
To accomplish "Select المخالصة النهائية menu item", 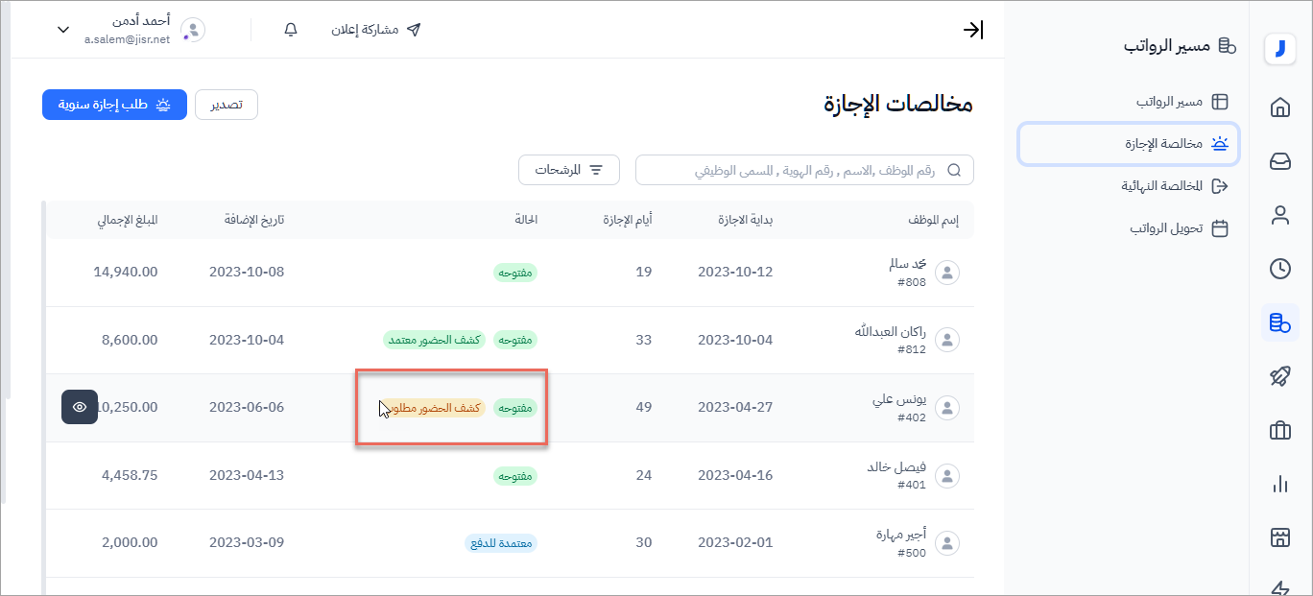I will tap(1175, 186).
